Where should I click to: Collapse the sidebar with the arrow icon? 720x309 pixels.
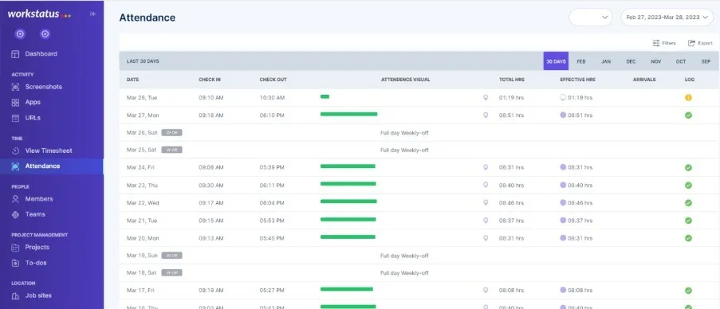point(92,14)
